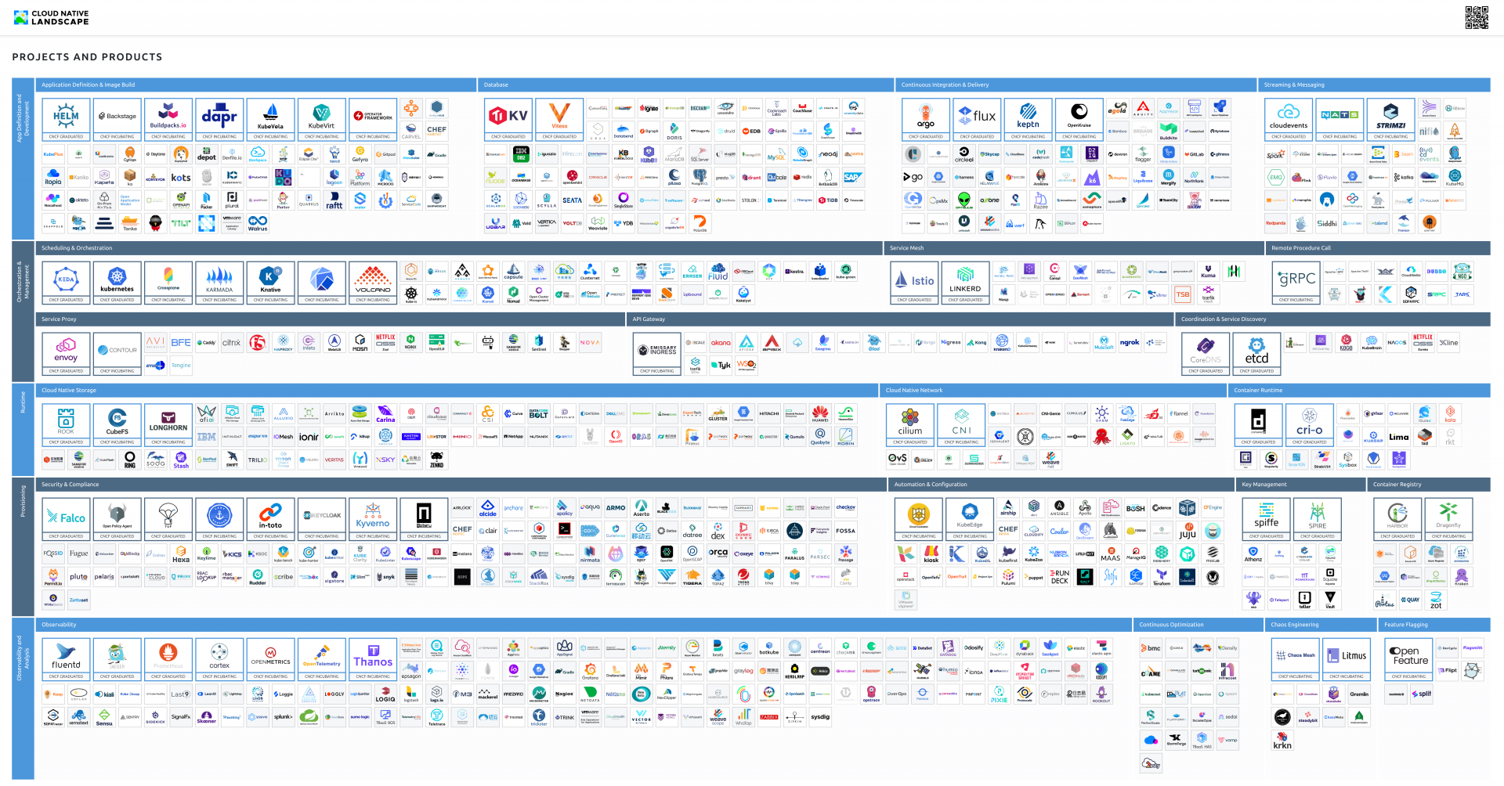
Task: Open the Argo CI/CD card
Action: pyautogui.click(x=925, y=120)
